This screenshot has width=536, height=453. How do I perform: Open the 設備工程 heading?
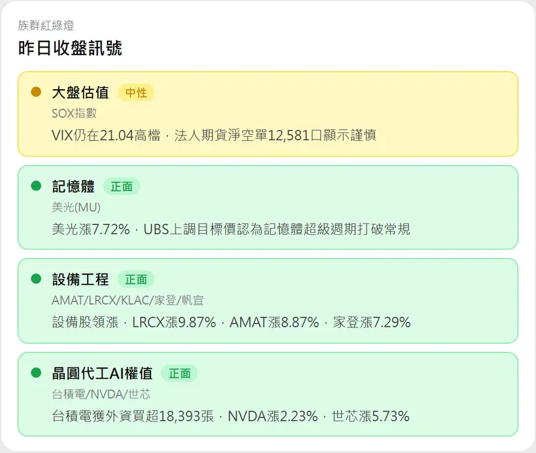(x=80, y=279)
